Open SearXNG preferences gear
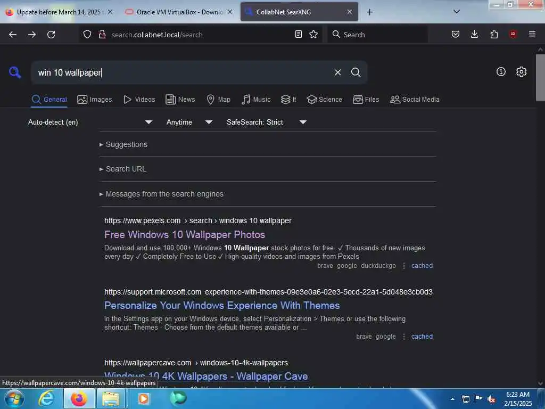The image size is (545, 409). (x=522, y=72)
